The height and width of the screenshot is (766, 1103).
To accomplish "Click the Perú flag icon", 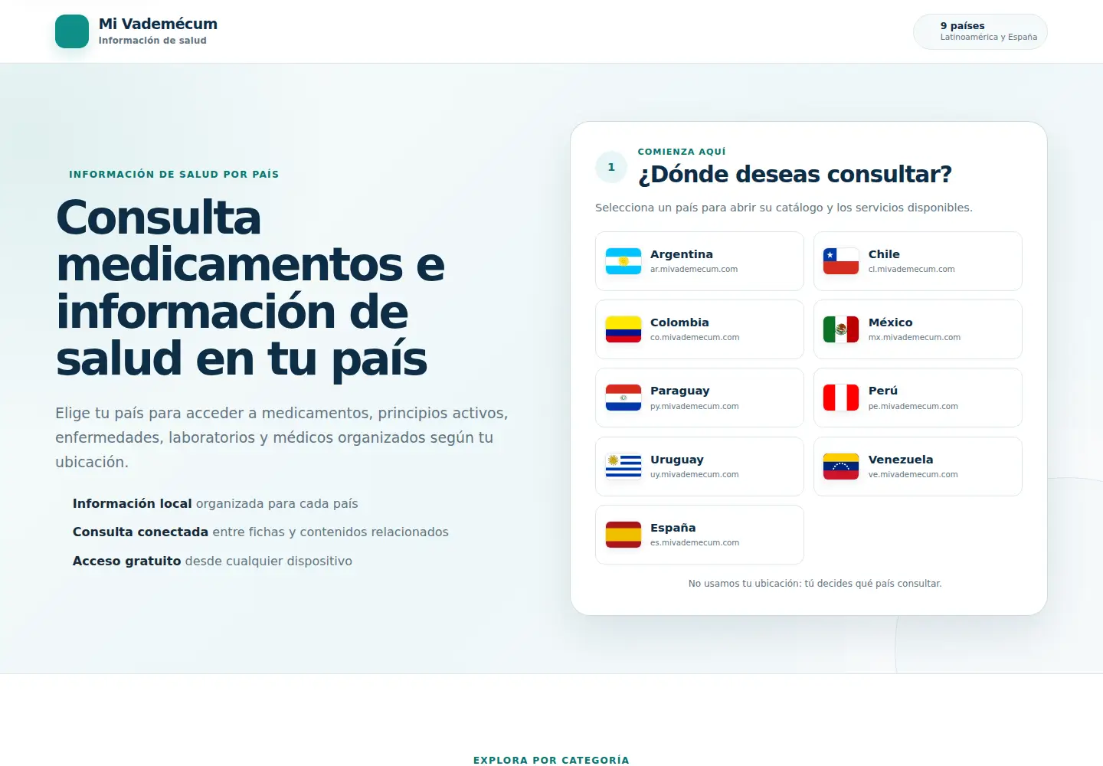I will pyautogui.click(x=841, y=398).
